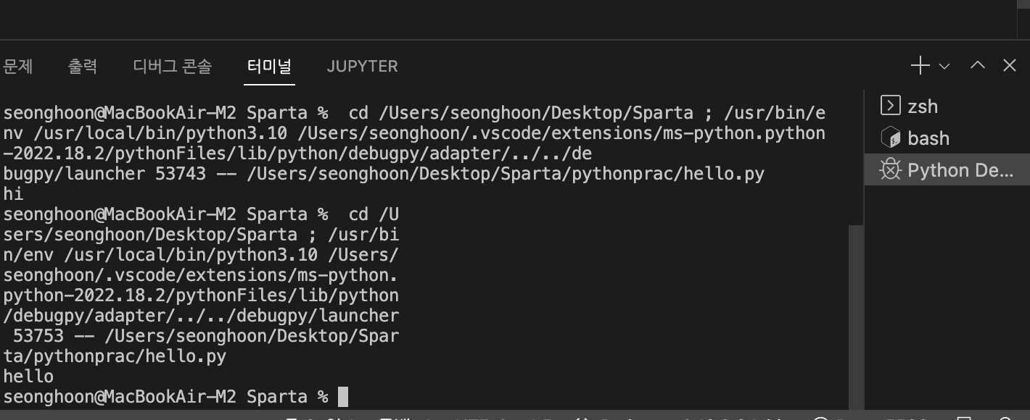Open the ta/pythonprac/hello.py path above hello output

click(x=115, y=356)
